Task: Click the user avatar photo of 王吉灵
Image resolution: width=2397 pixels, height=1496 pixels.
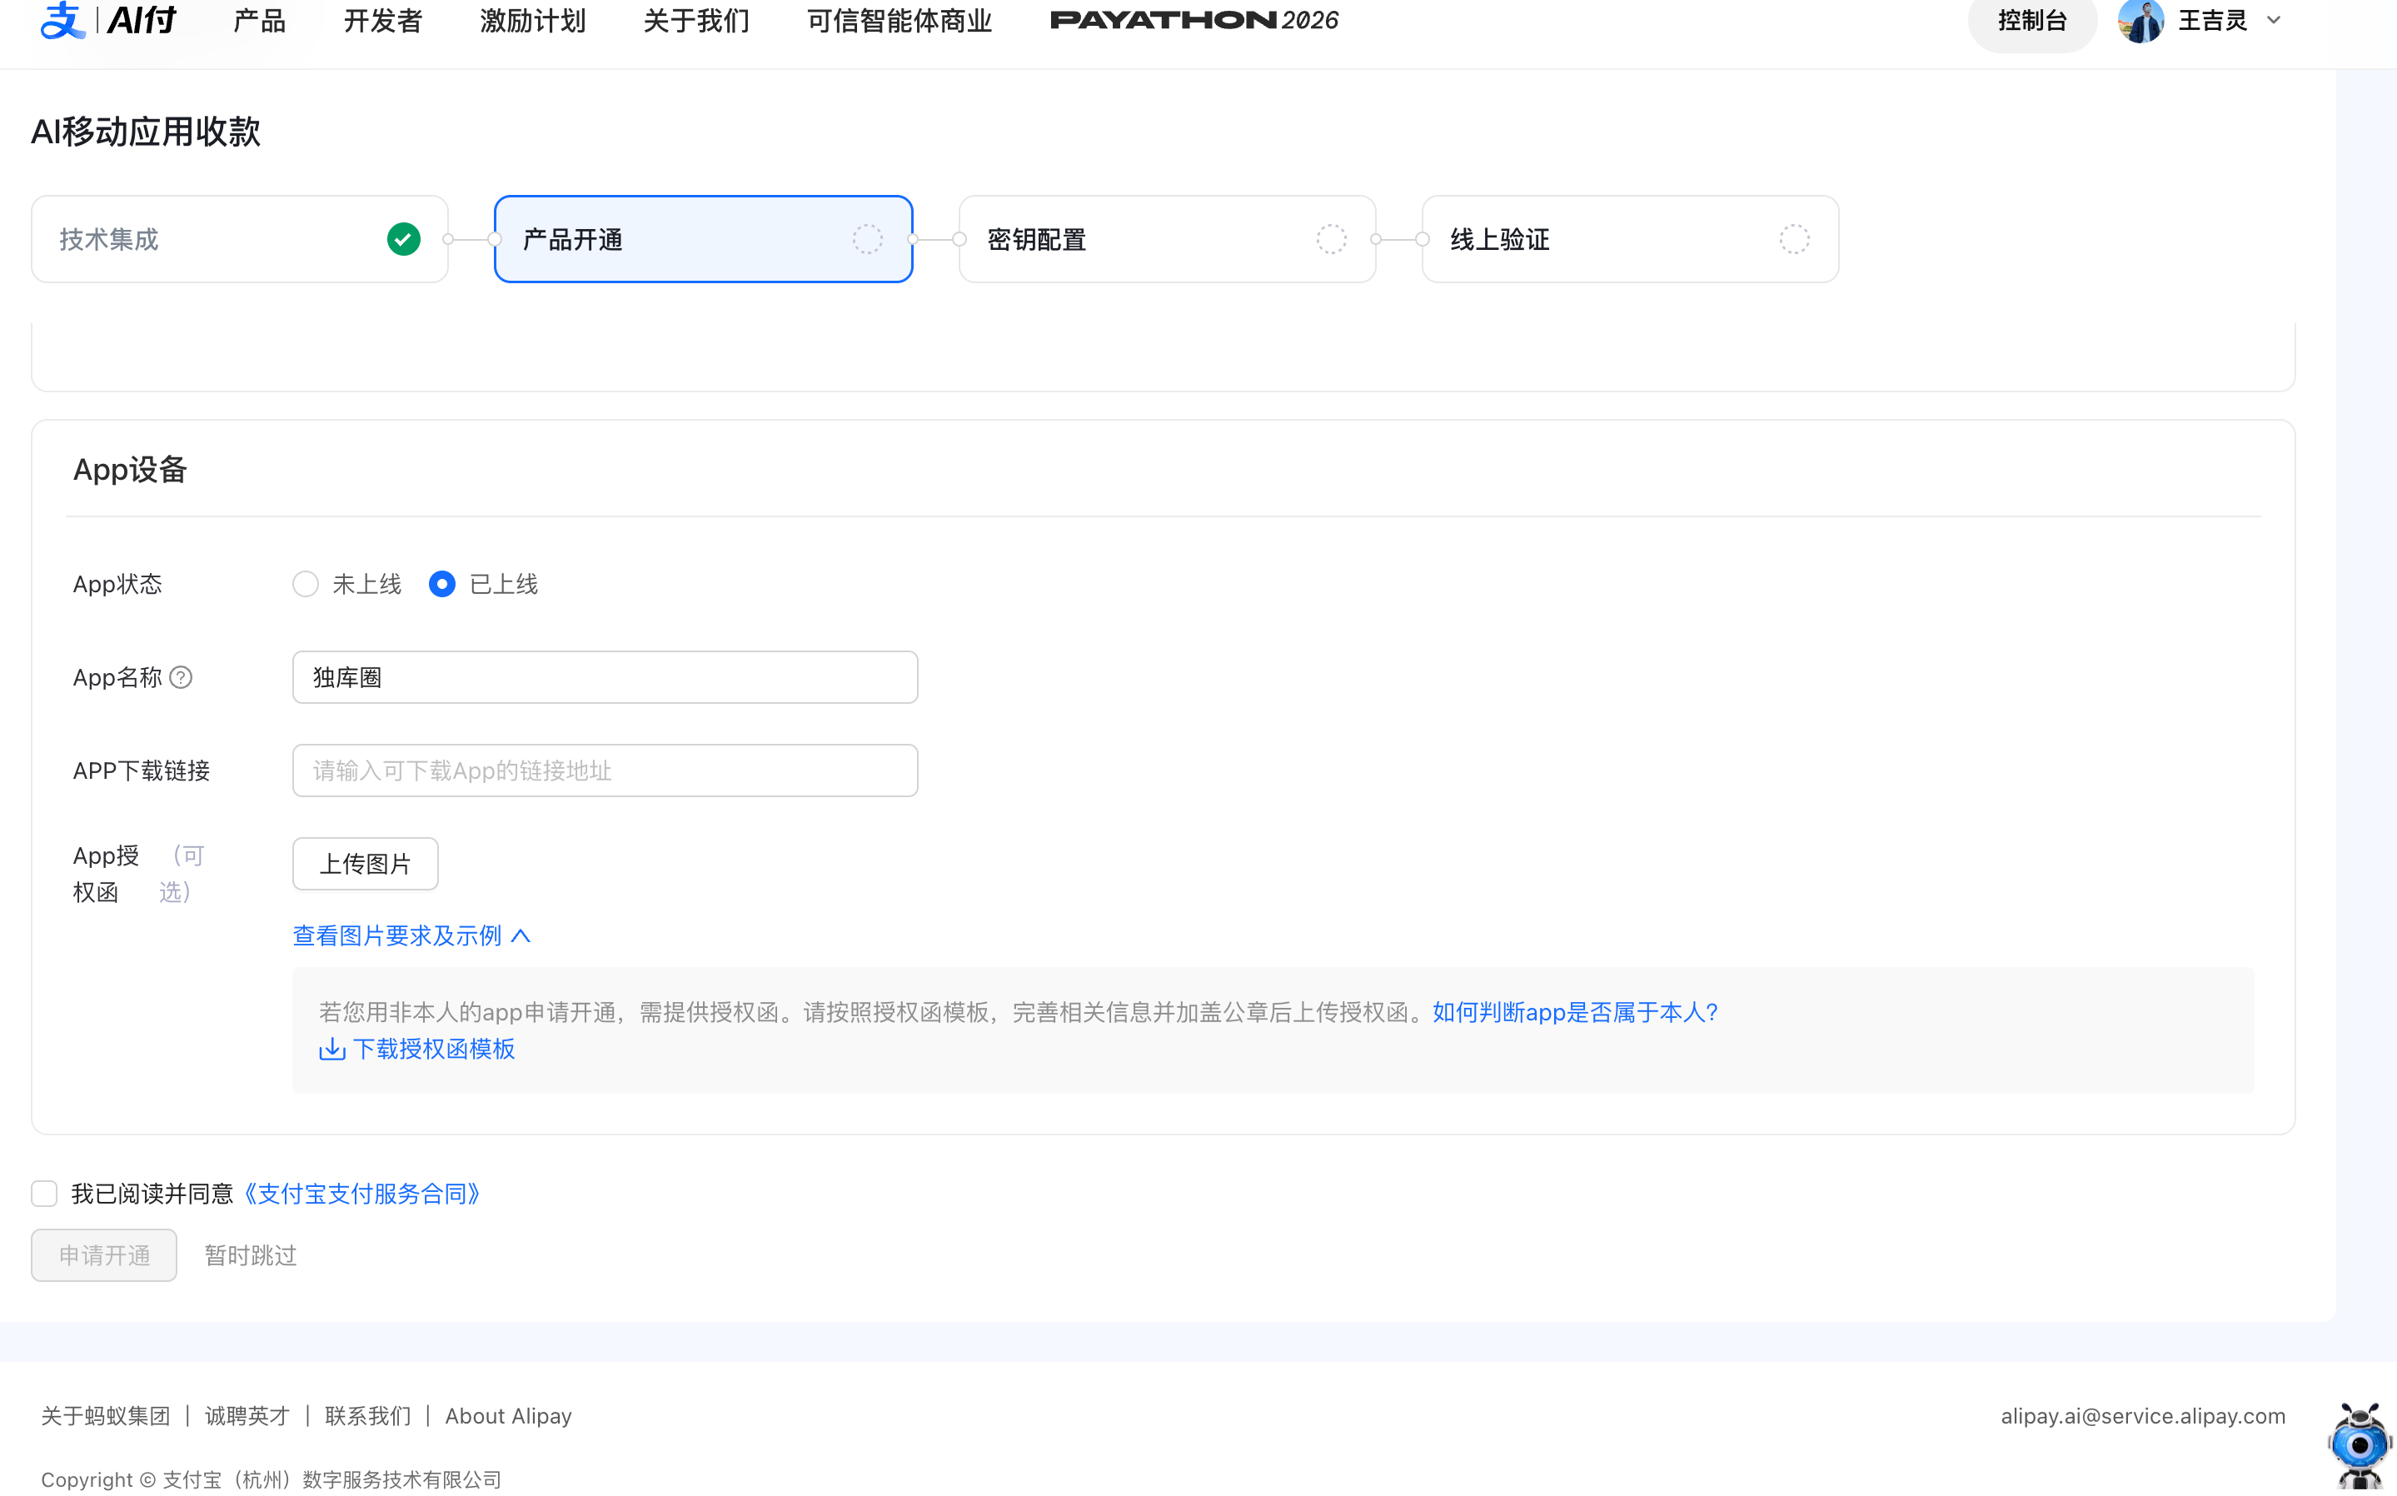Action: [2140, 21]
